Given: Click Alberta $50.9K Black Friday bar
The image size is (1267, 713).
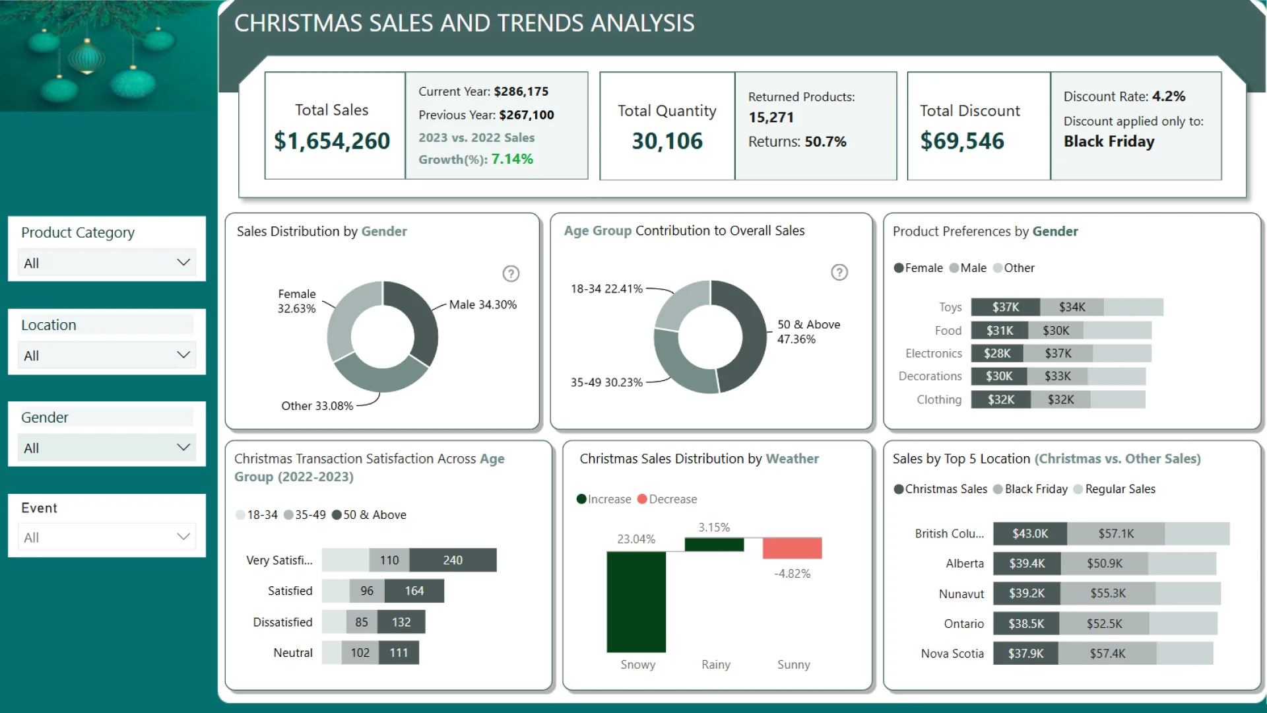Looking at the screenshot, I should pyautogui.click(x=1104, y=563).
